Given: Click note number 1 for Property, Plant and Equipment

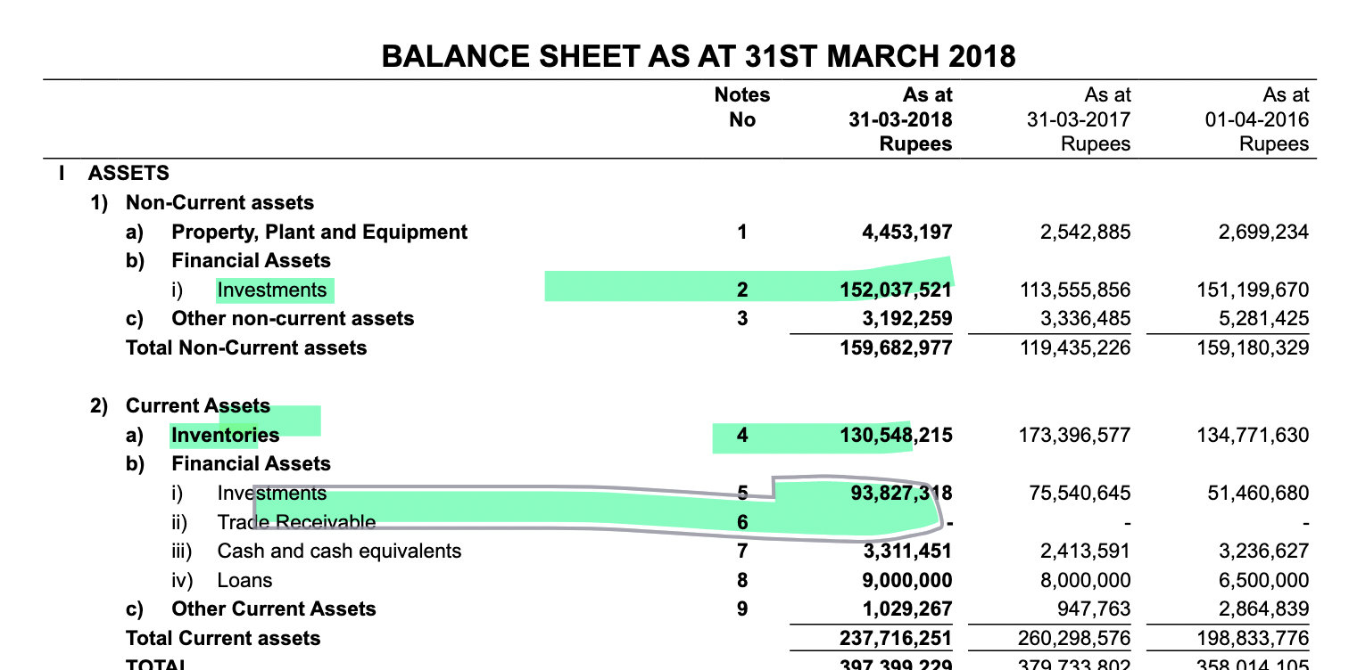Looking at the screenshot, I should click(742, 233).
